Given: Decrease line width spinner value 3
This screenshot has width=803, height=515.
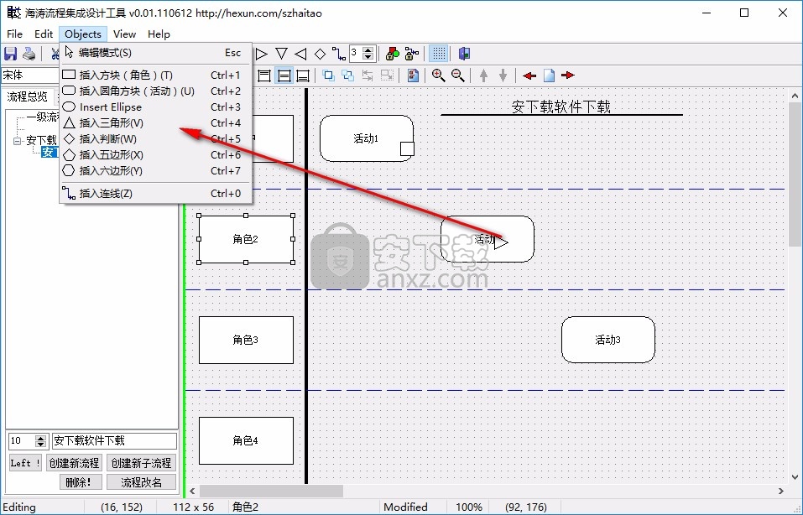Looking at the screenshot, I should click(368, 57).
